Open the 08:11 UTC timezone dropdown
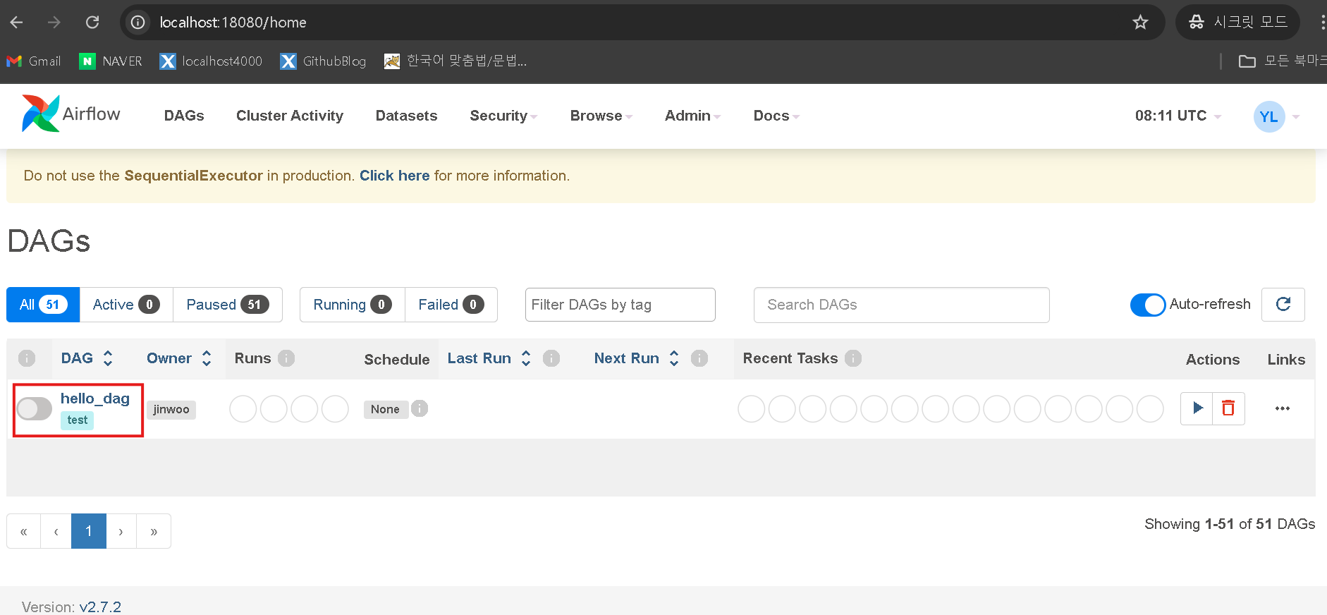Image resolution: width=1327 pixels, height=615 pixels. click(1177, 116)
